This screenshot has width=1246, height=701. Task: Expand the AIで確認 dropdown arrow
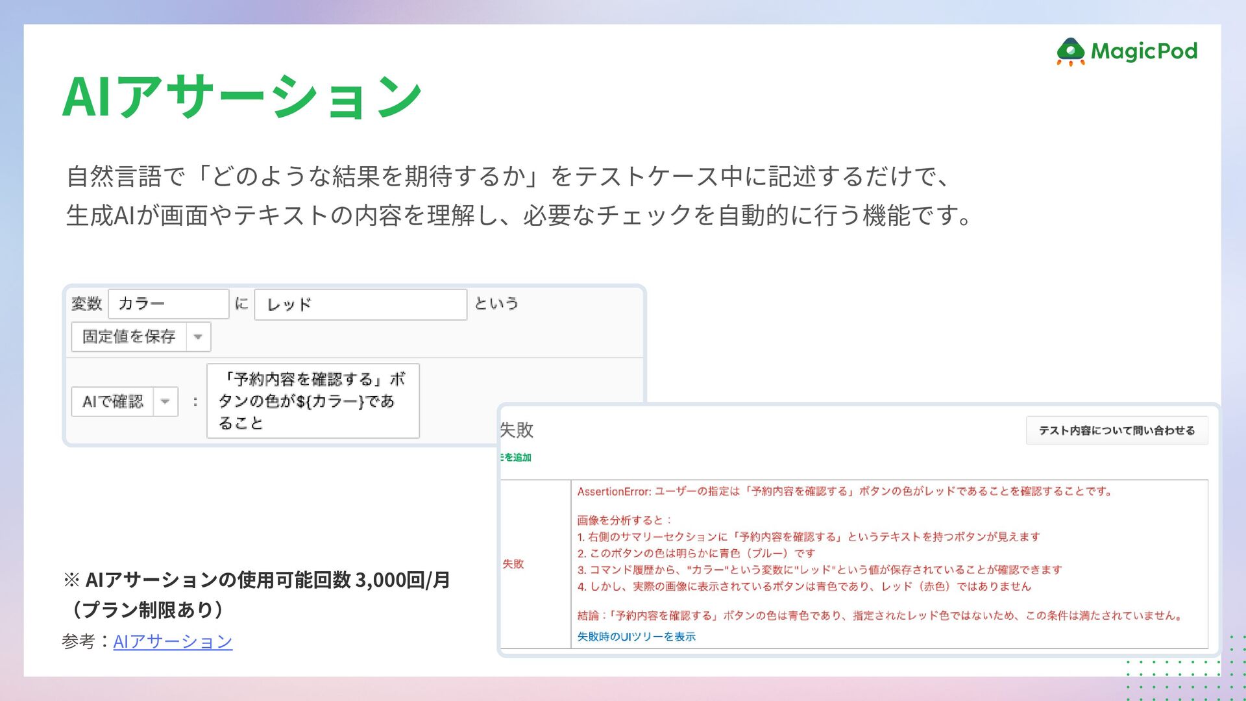tap(165, 402)
